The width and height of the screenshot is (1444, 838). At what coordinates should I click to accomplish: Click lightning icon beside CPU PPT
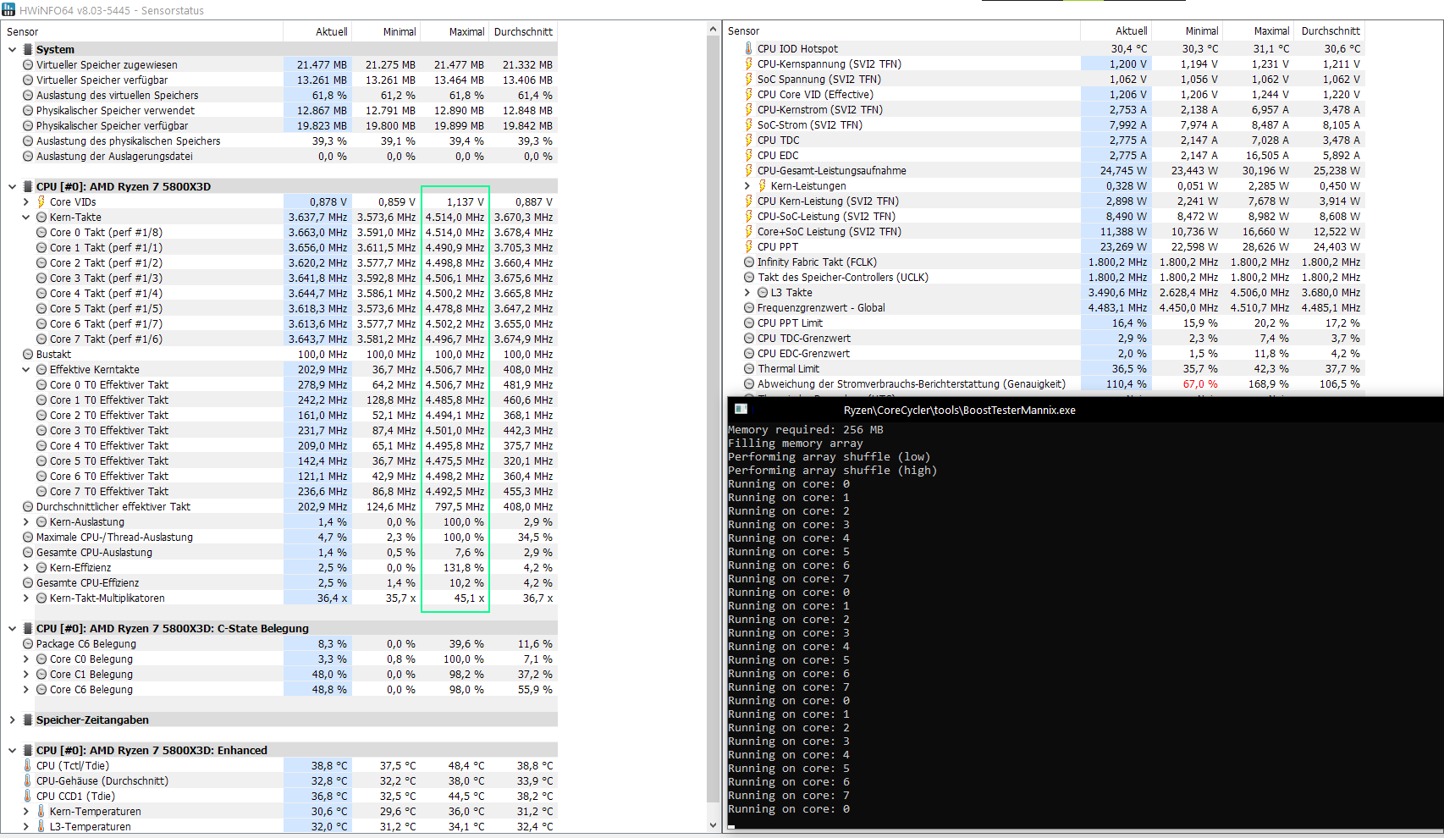748,246
